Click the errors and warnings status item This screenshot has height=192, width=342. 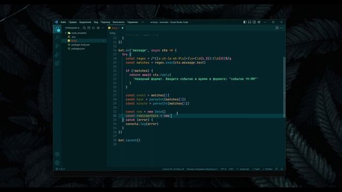pos(60,169)
